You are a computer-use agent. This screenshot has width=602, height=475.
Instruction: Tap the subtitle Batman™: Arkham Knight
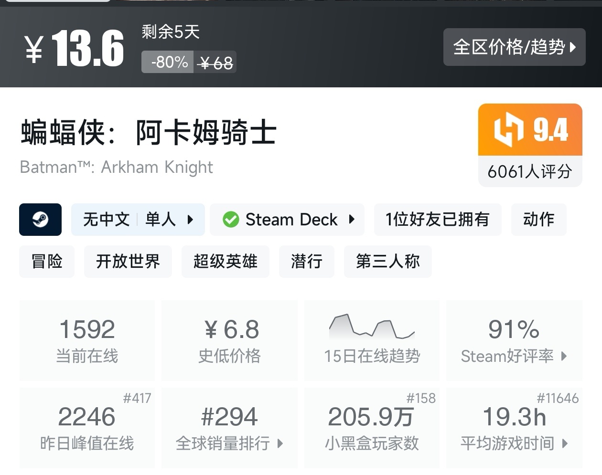click(x=117, y=167)
